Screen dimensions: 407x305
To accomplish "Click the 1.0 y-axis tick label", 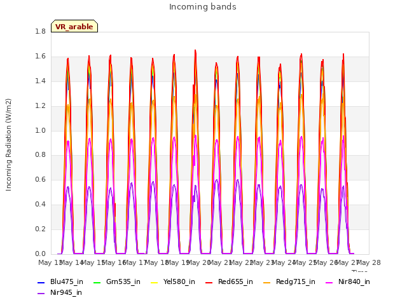I will (40, 130).
